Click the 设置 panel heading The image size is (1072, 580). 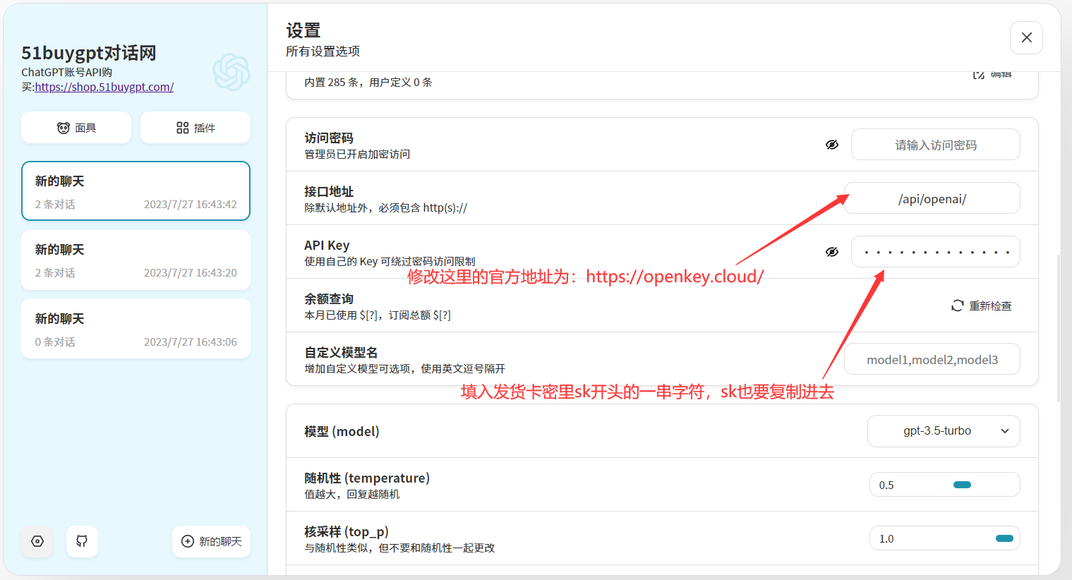click(x=303, y=30)
